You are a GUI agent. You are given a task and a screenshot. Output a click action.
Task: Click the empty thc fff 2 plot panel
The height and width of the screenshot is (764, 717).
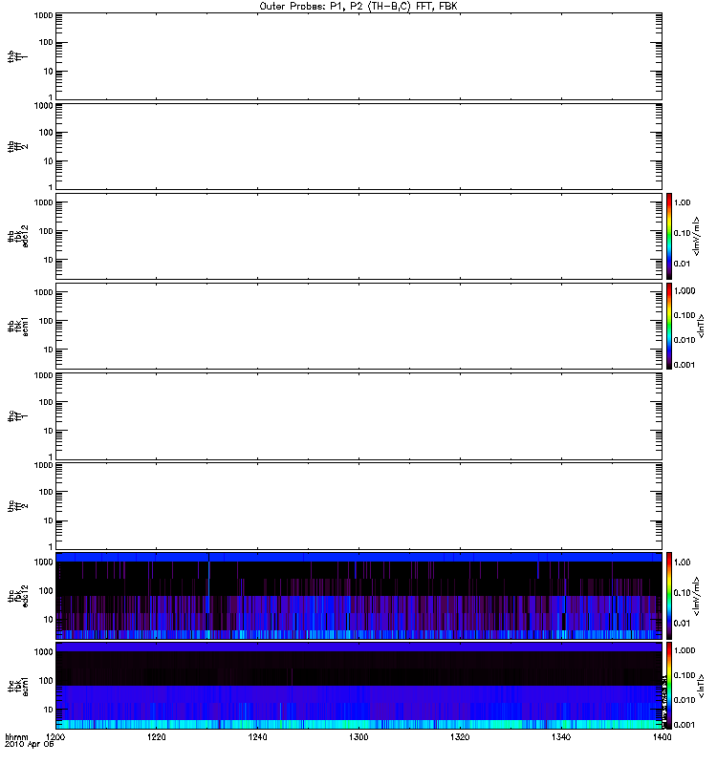tap(358, 506)
